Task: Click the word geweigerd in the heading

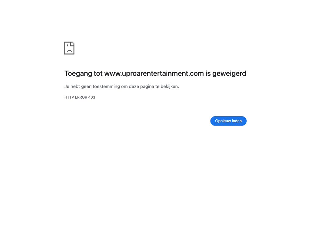Action: click(x=229, y=73)
